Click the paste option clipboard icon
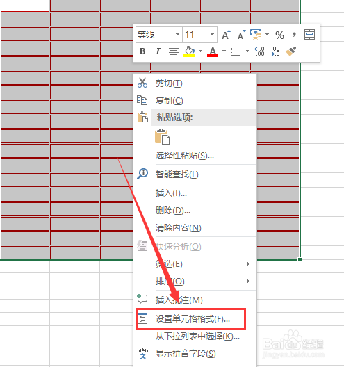Viewport: 344px width, 367px height. [x=162, y=136]
